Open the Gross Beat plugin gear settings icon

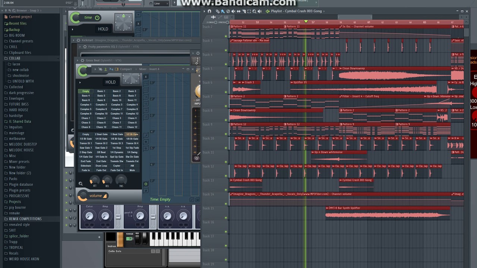(82, 60)
